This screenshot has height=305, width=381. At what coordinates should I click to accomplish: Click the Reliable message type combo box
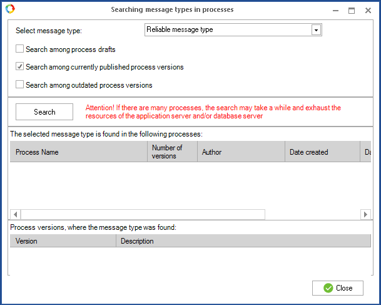pyautogui.click(x=228, y=30)
